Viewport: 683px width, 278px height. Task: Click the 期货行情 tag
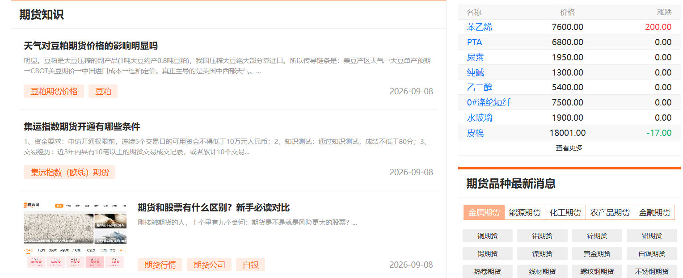160,265
